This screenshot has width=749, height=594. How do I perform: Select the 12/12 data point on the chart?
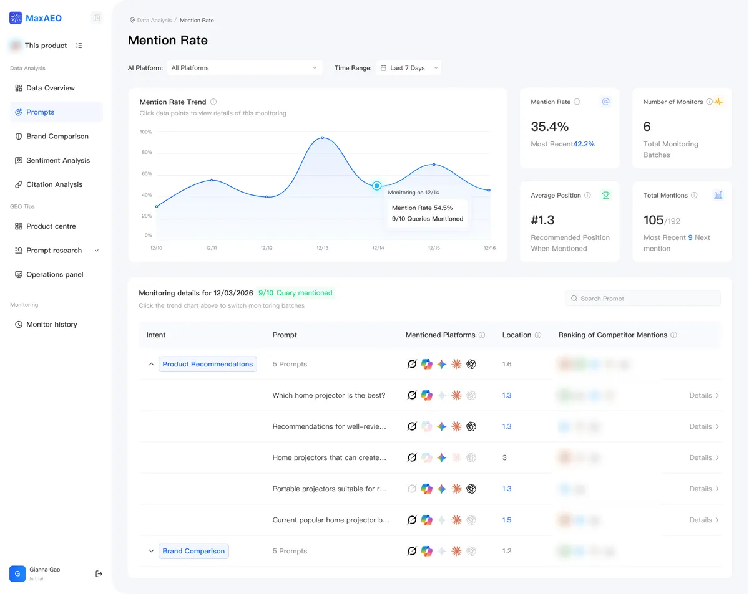click(267, 197)
